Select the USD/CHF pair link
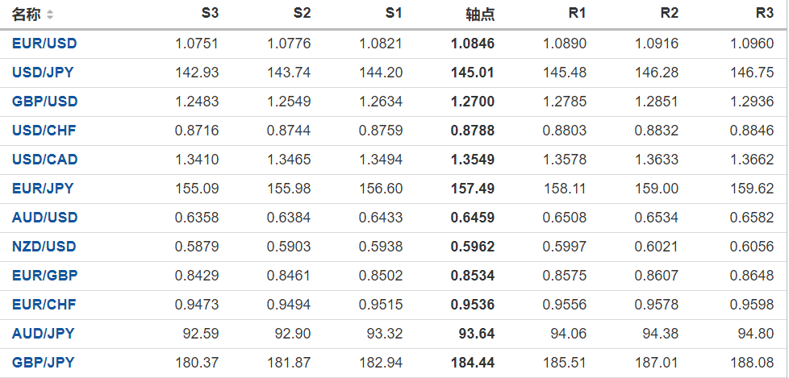The height and width of the screenshot is (378, 789). click(44, 131)
